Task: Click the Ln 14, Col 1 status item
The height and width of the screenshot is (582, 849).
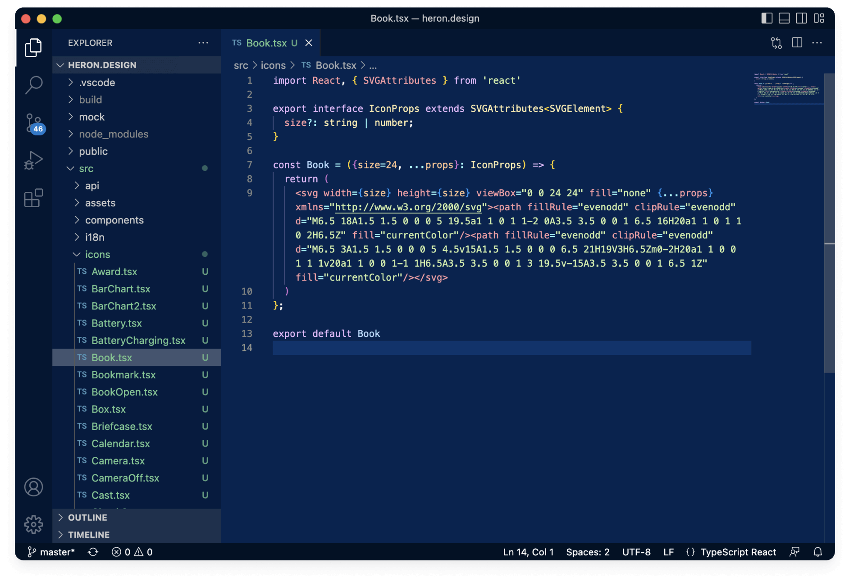Action: (528, 552)
